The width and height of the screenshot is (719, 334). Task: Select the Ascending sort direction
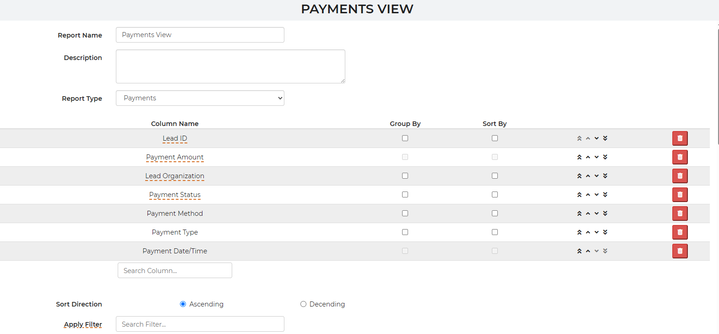coord(183,304)
